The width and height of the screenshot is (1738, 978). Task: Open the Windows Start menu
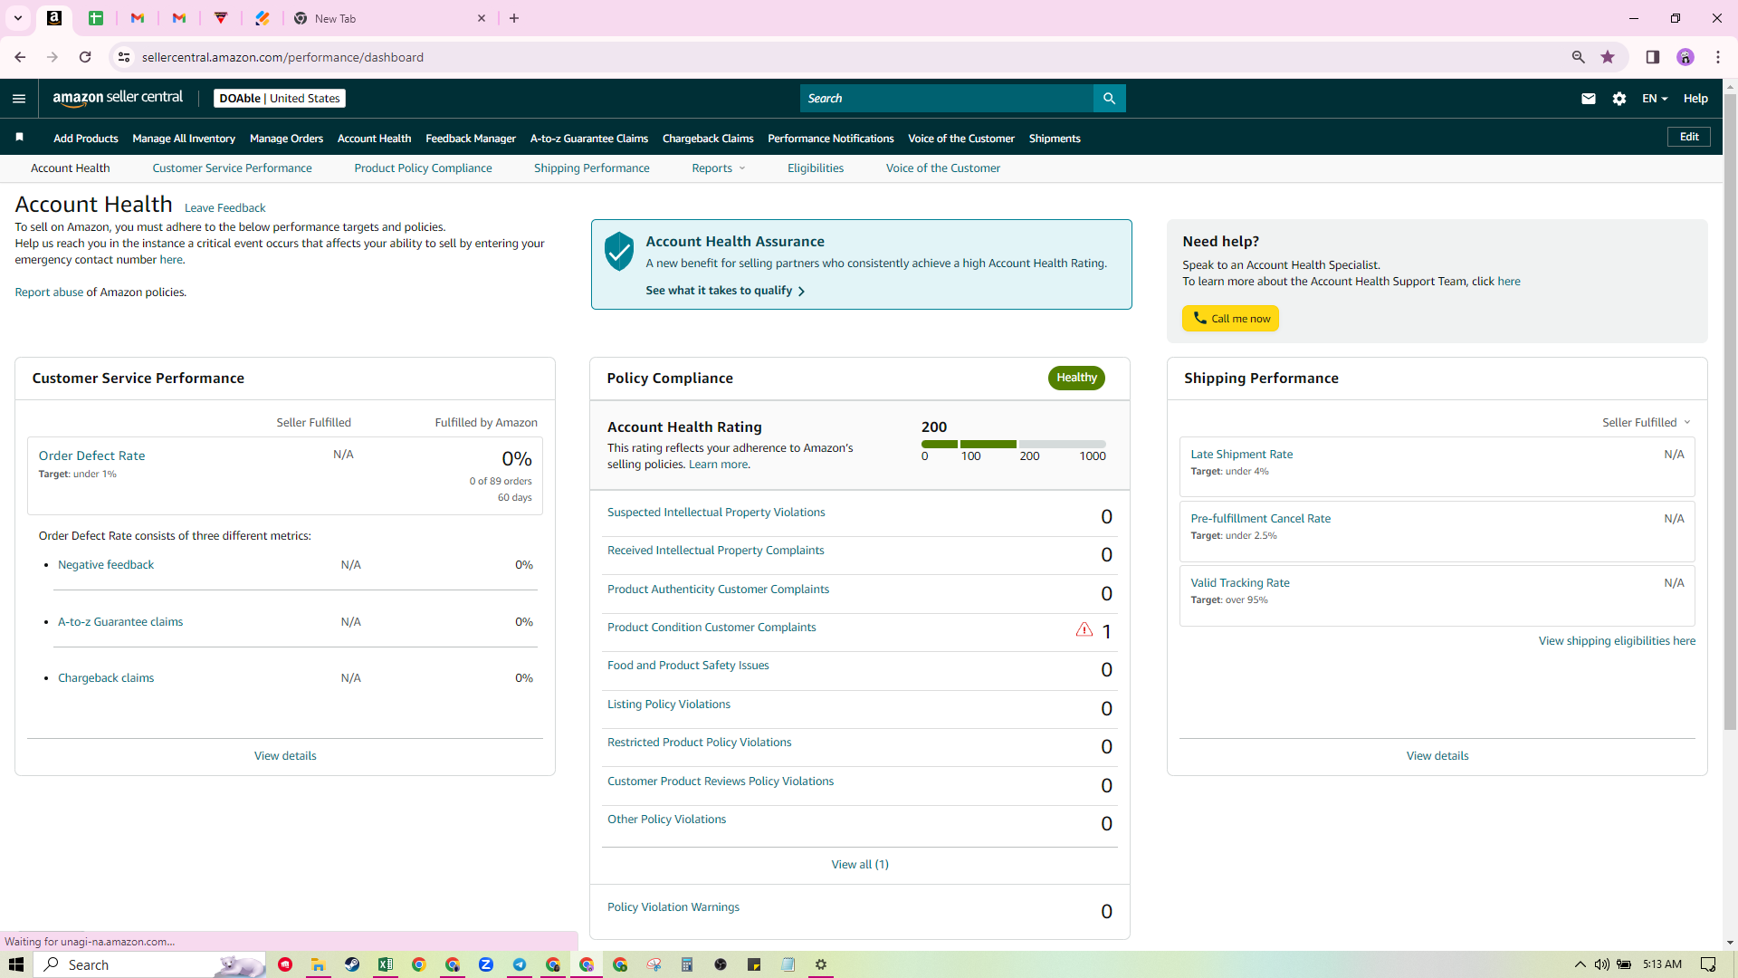pyautogui.click(x=16, y=964)
